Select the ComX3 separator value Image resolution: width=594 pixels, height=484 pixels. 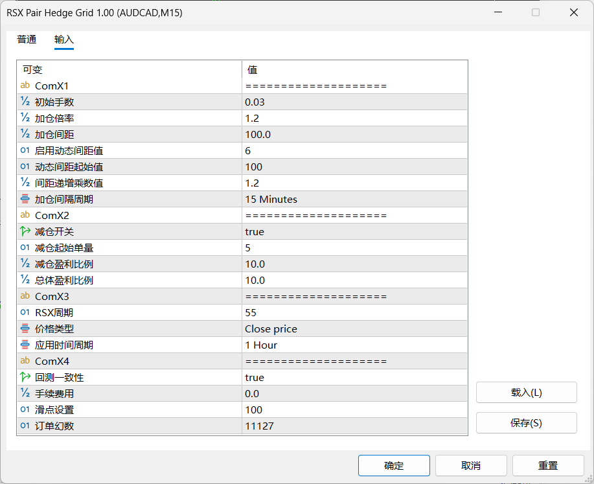(x=354, y=296)
